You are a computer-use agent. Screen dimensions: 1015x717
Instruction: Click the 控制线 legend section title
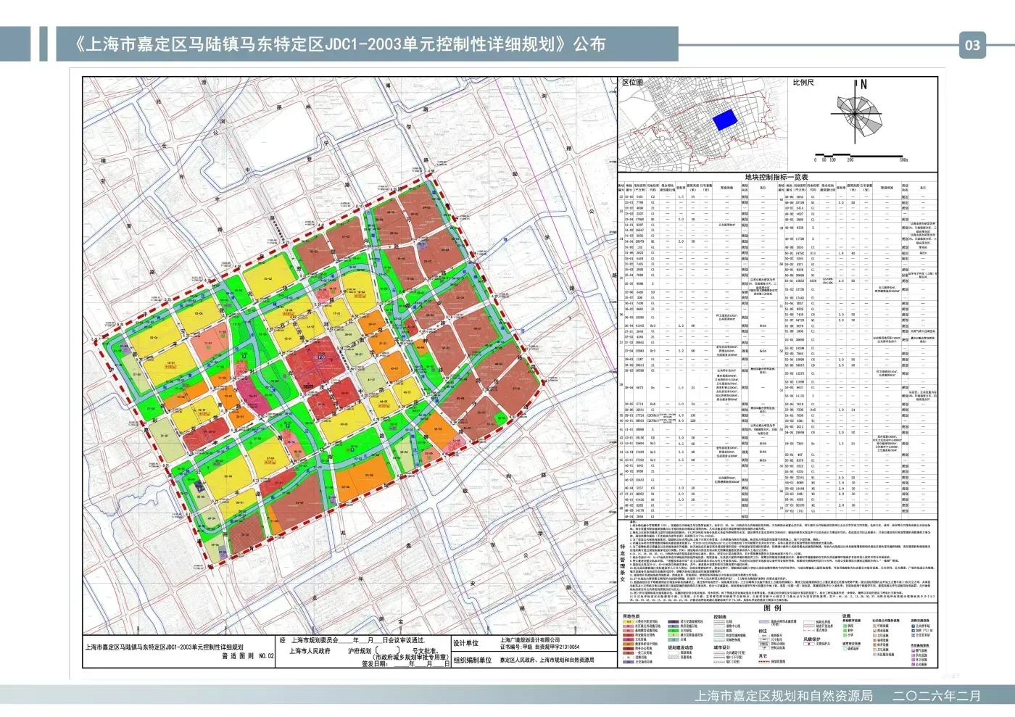(720, 617)
